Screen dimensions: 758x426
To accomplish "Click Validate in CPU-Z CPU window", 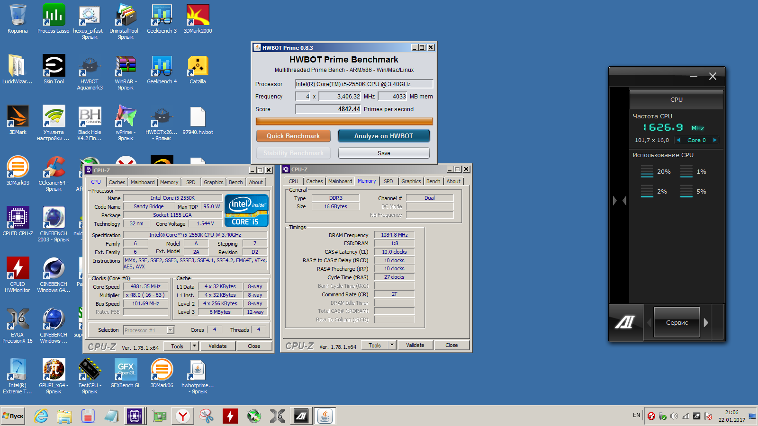I will click(x=217, y=346).
